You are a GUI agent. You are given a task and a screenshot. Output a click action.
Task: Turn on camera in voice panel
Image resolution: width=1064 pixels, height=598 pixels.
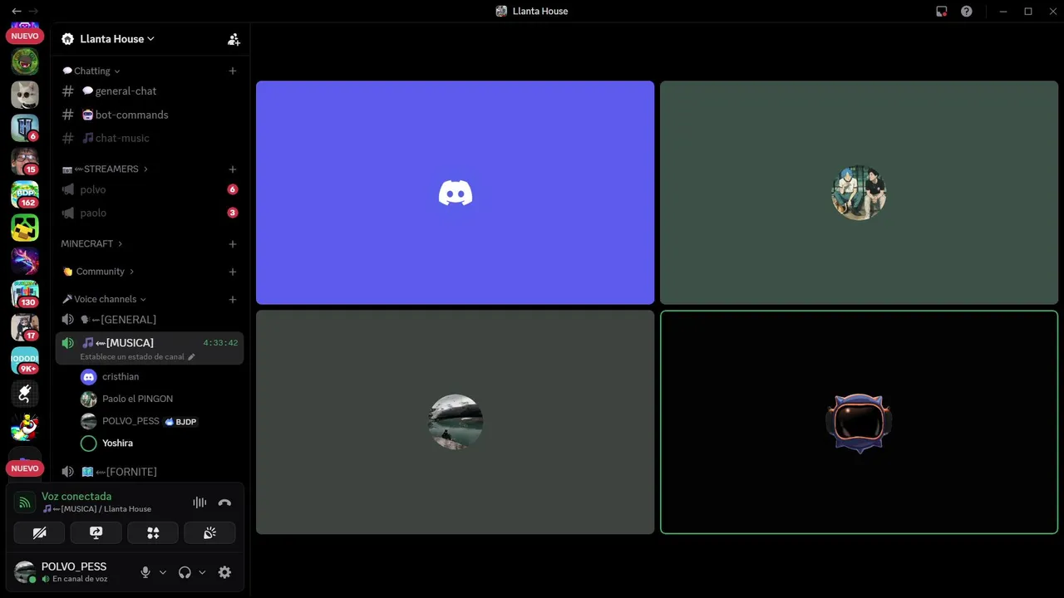pos(39,533)
